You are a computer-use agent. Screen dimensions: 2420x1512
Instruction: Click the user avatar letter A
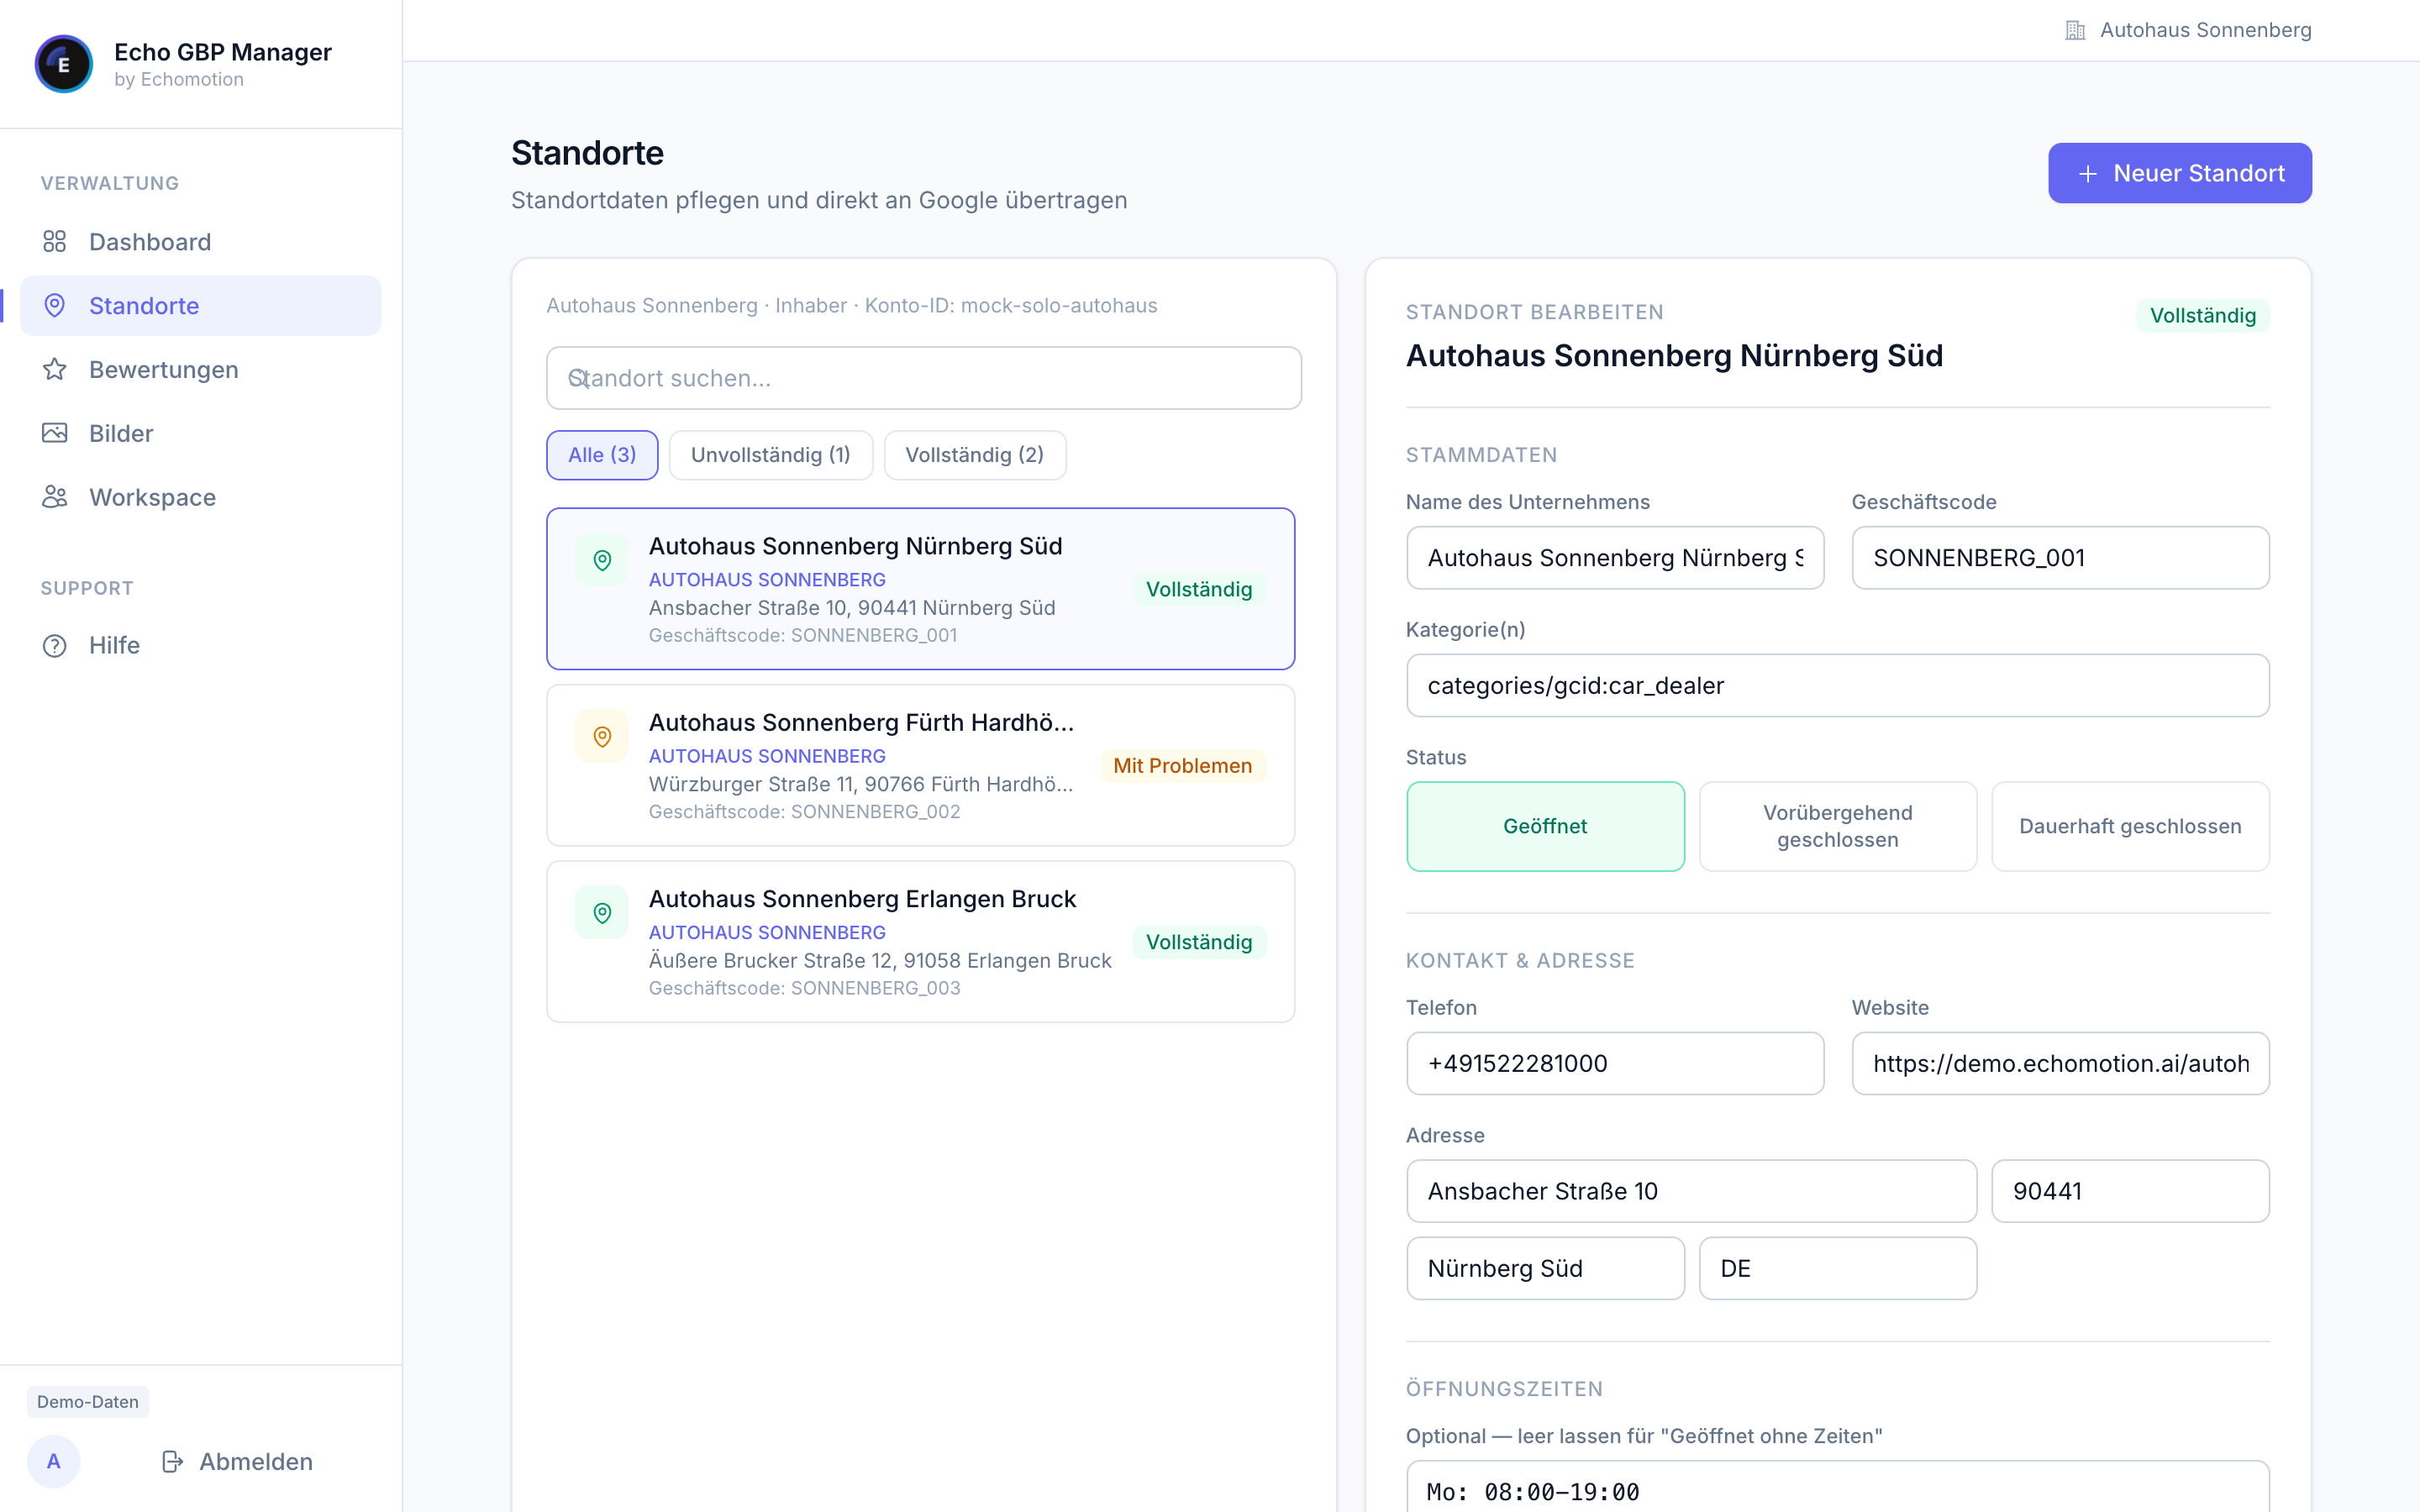(x=54, y=1461)
